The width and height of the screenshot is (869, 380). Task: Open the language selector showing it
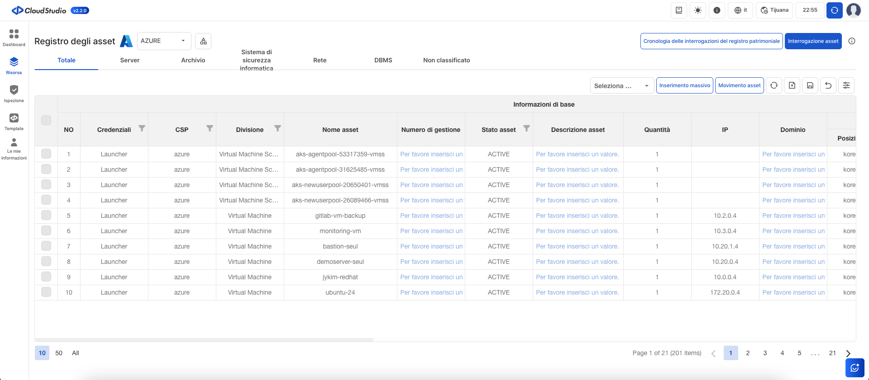click(740, 10)
